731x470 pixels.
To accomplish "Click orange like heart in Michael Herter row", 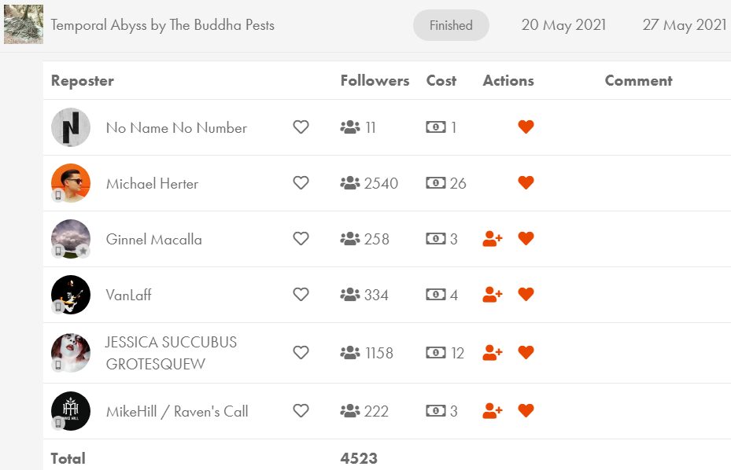I will point(526,182).
